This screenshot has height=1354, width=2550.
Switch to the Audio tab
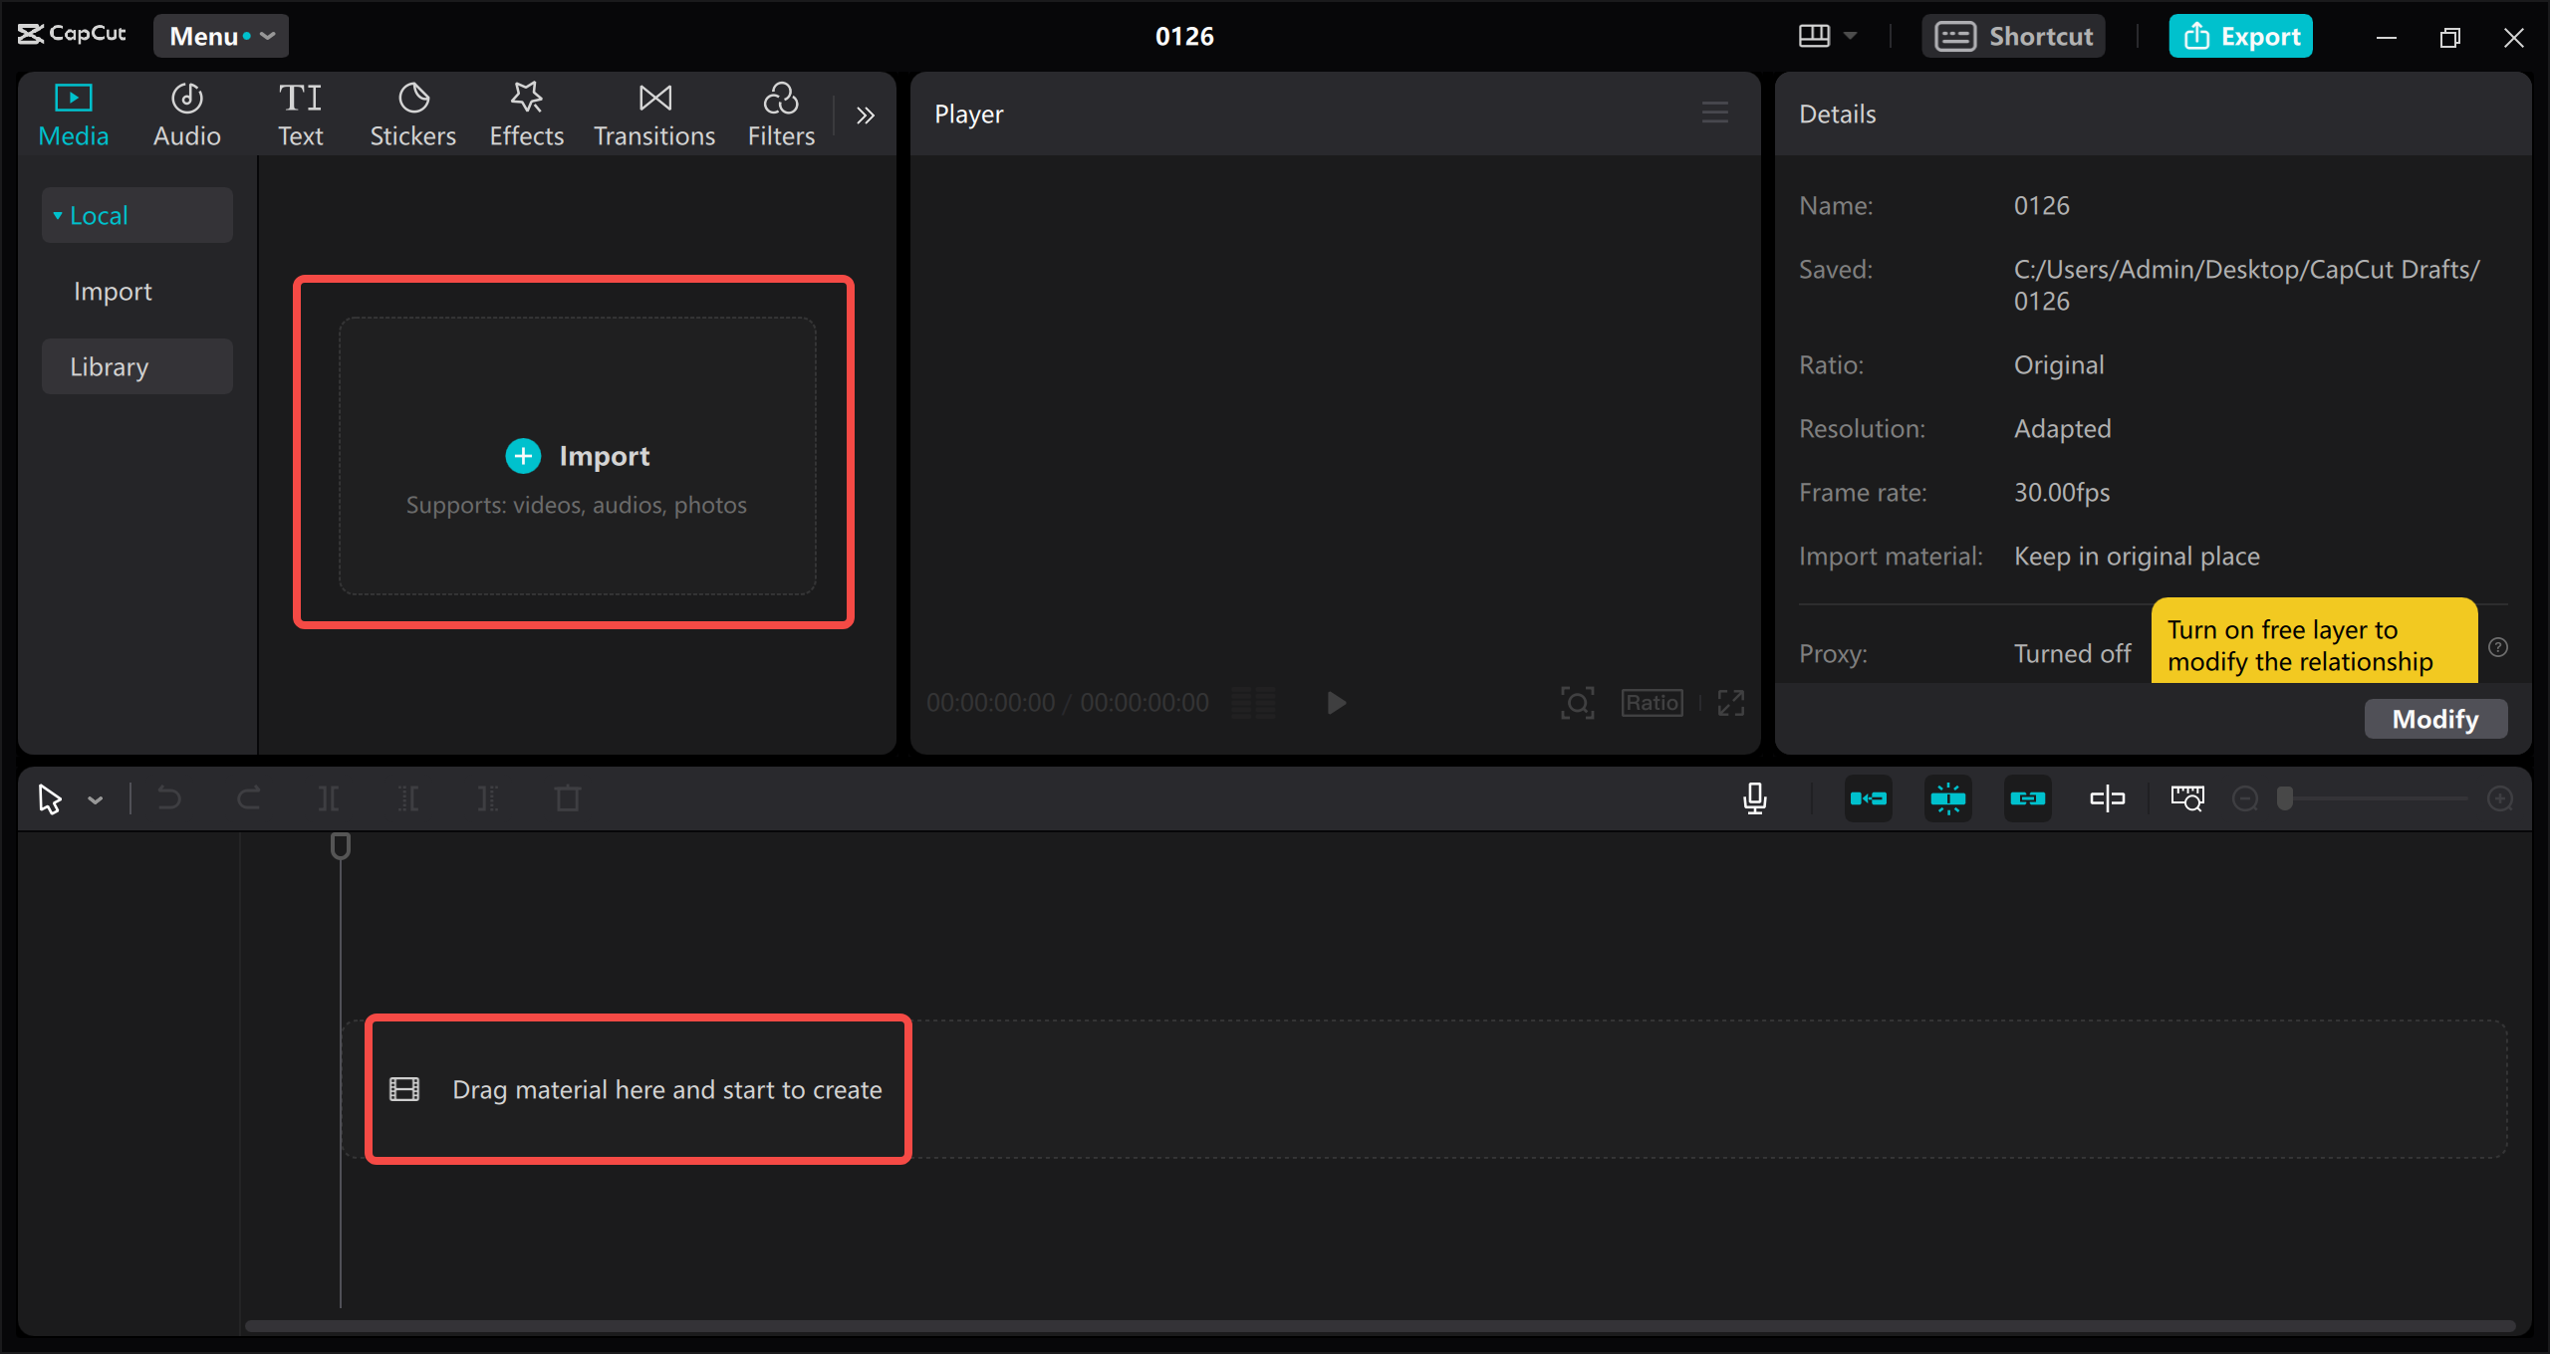(186, 114)
